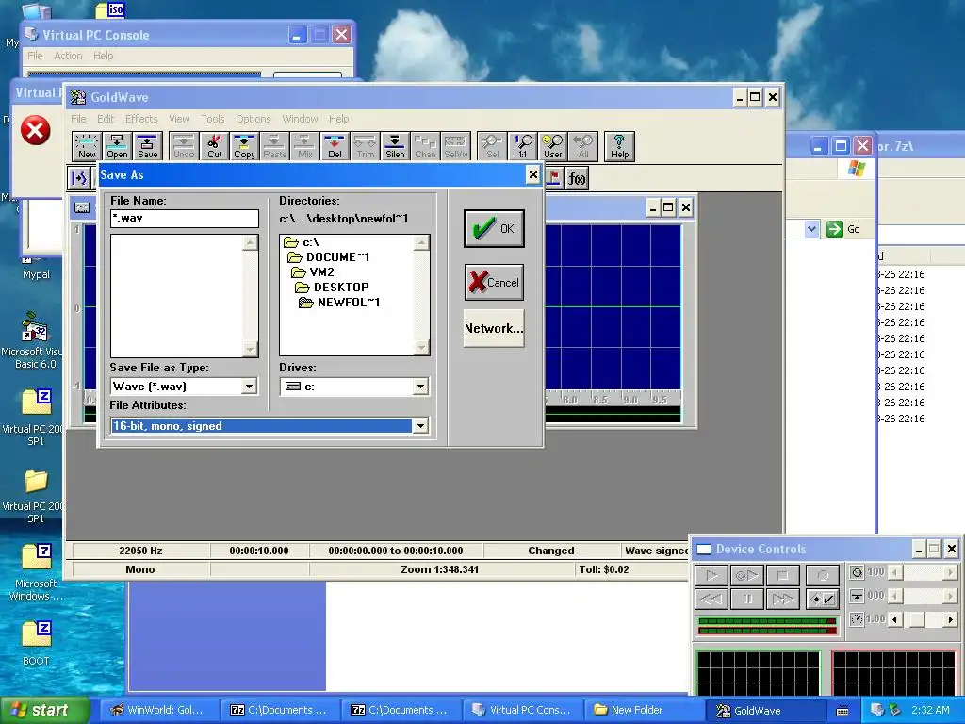The width and height of the screenshot is (965, 724).
Task: Click the speed slider thumb in Device Controls
Action: [916, 619]
